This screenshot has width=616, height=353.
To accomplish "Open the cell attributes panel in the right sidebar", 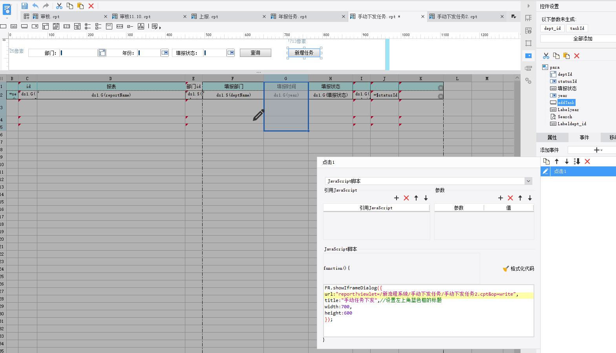I will pos(528,31).
